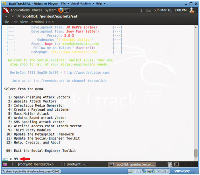200x175 pixels.
Task: Click the small terminal icon beside the trash
Action: (176, 164)
